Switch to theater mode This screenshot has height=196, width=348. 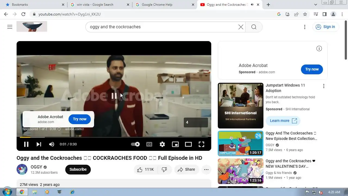pyautogui.click(x=188, y=144)
